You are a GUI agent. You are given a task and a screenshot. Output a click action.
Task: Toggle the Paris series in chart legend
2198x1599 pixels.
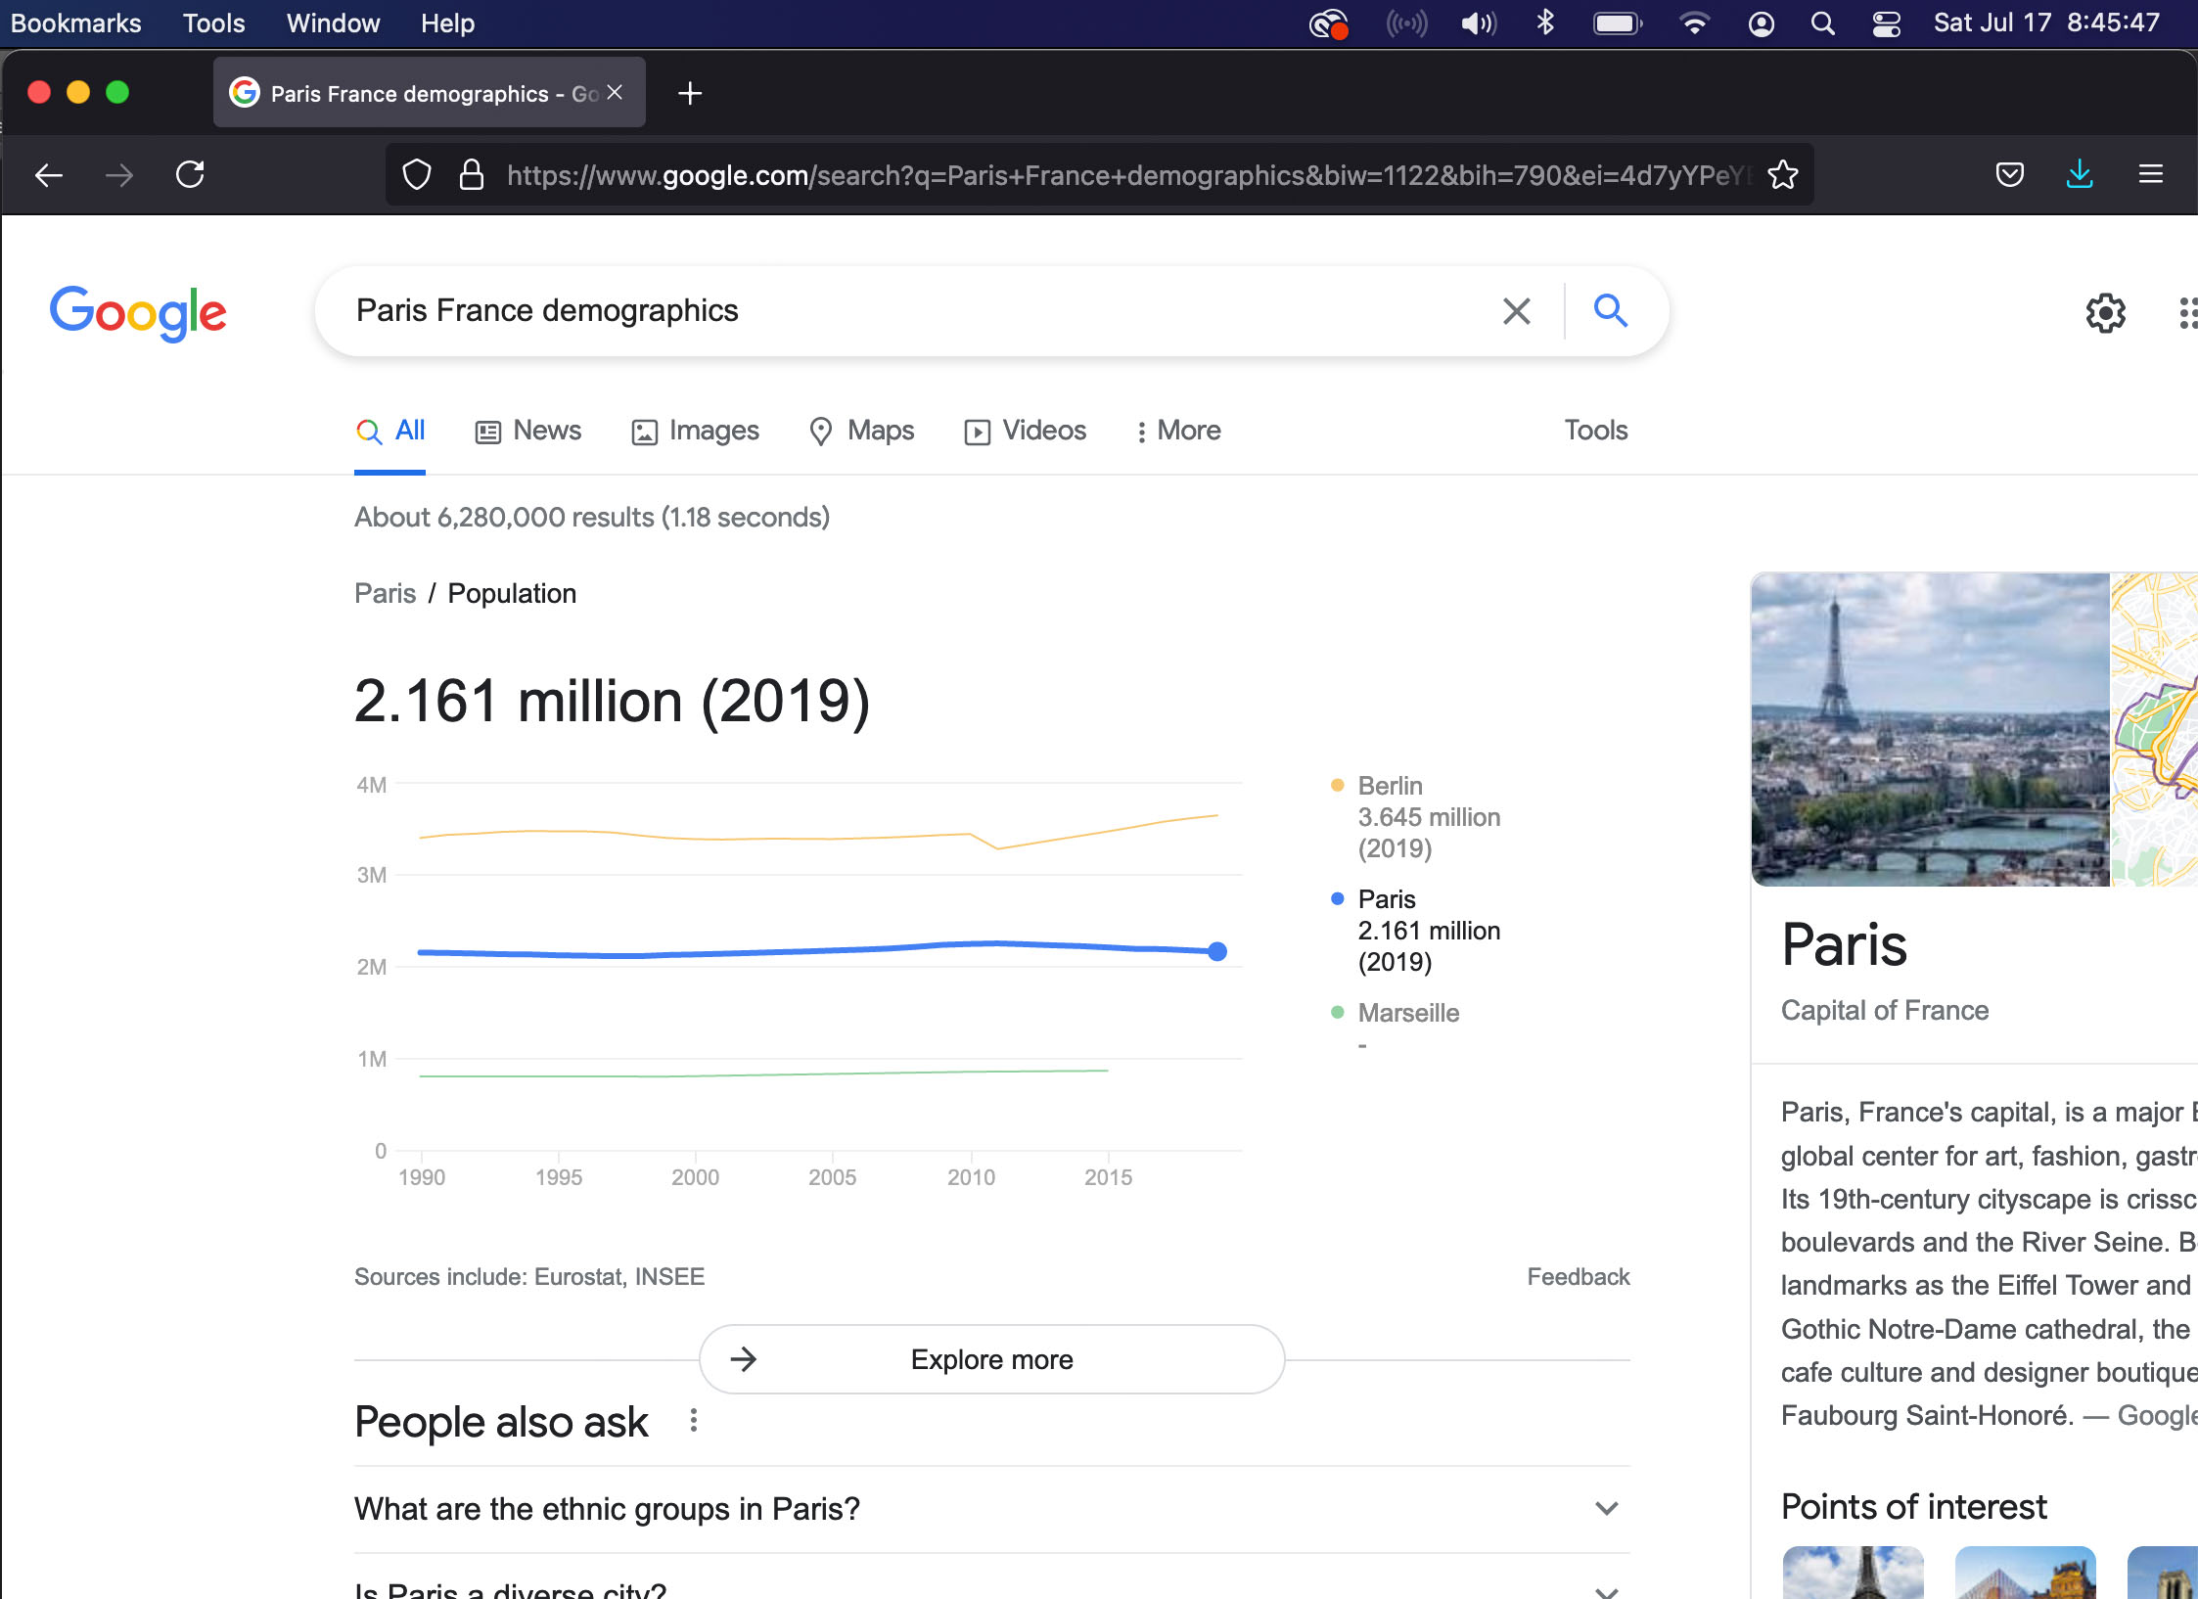coord(1415,930)
